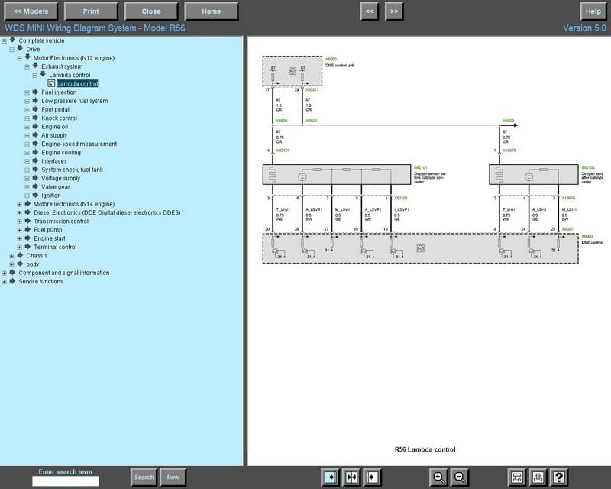Viewport: 611px width, 489px height.
Task: Click the green B62101 oxygen sensor label
Action: pyautogui.click(x=421, y=167)
